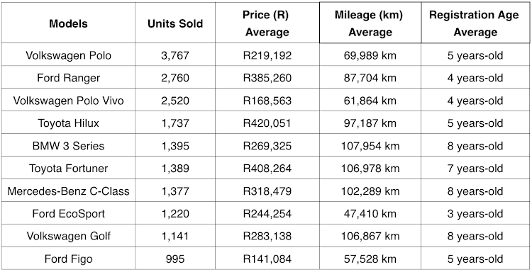This screenshot has width=532, height=272.
Task: Select the R420,051 price cell
Action: click(x=267, y=123)
